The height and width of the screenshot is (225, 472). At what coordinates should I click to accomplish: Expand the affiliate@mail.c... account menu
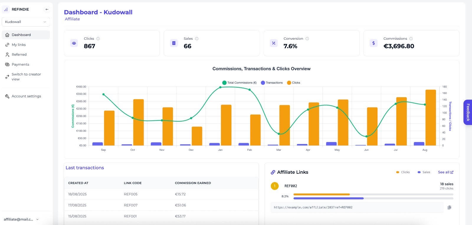pyautogui.click(x=21, y=219)
